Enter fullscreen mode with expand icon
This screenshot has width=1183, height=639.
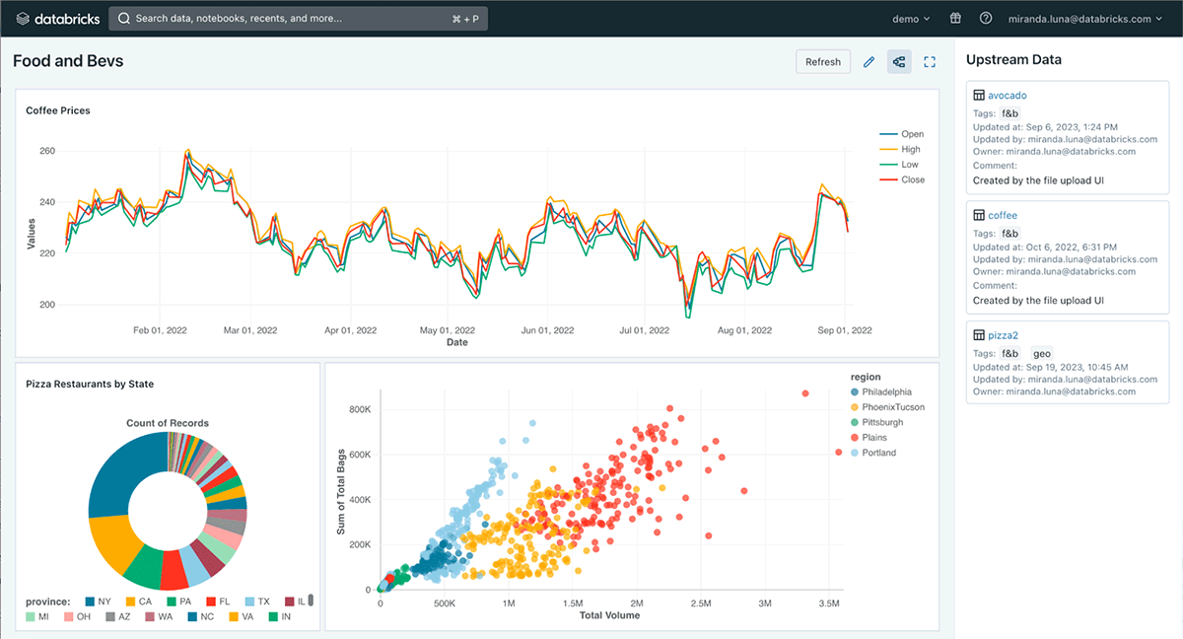(x=929, y=62)
